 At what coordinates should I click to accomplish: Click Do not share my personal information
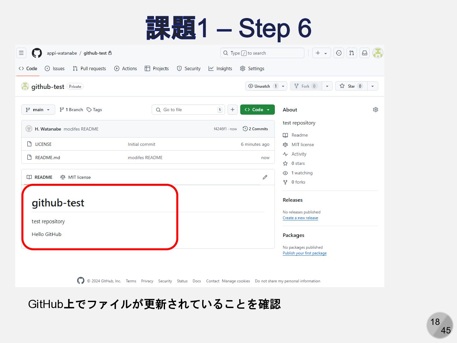click(288, 281)
